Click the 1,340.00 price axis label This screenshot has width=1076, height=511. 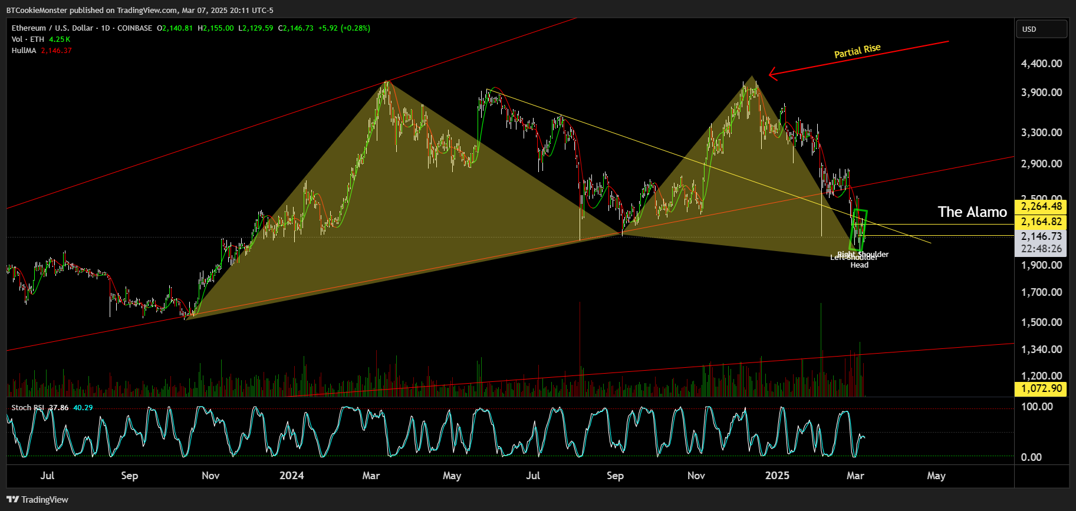click(1042, 349)
